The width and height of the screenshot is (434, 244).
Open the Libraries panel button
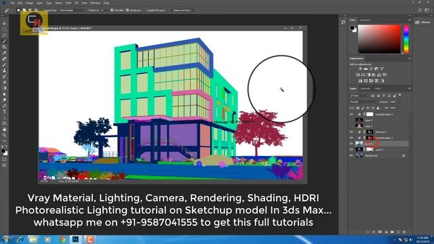[422, 22]
